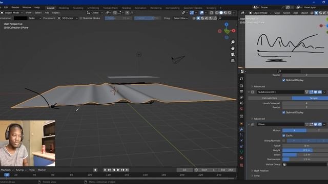Image resolution: width=328 pixels, height=184 pixels.
Task: Toggle Subdivision.001 viewport display
Action: click(316, 92)
